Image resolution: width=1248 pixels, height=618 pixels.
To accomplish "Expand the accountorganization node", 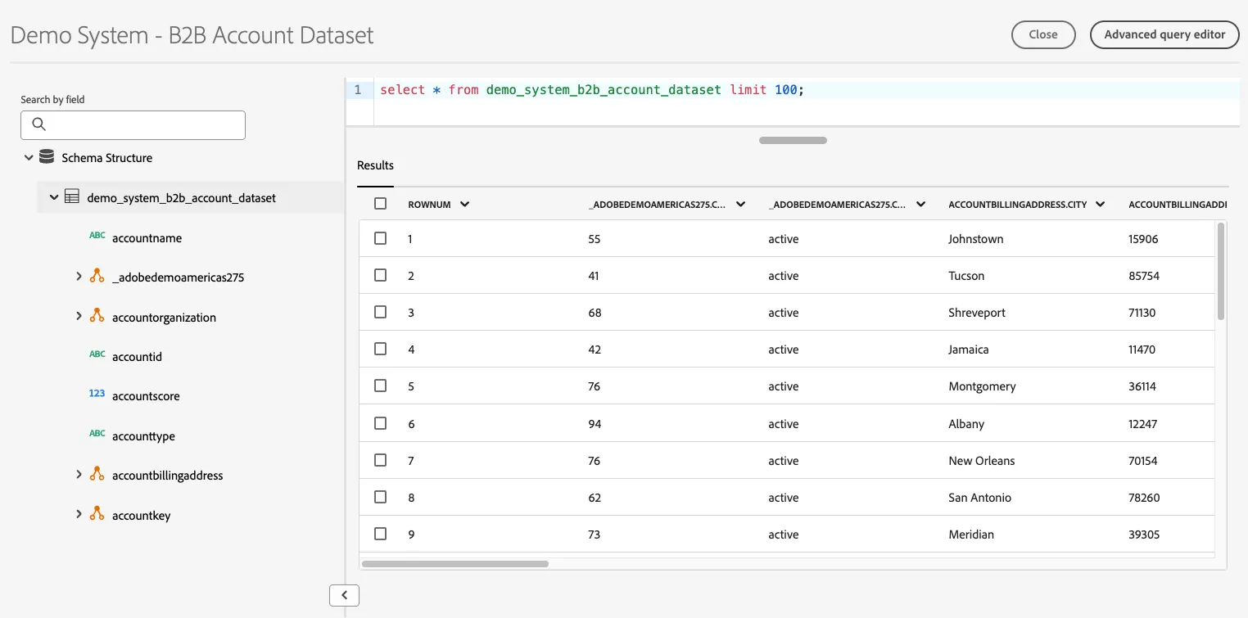I will 79,316.
